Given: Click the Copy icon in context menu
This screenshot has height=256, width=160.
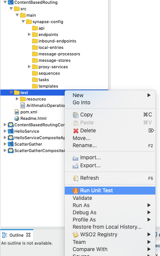Looking at the screenshot, I should tap(76, 115).
